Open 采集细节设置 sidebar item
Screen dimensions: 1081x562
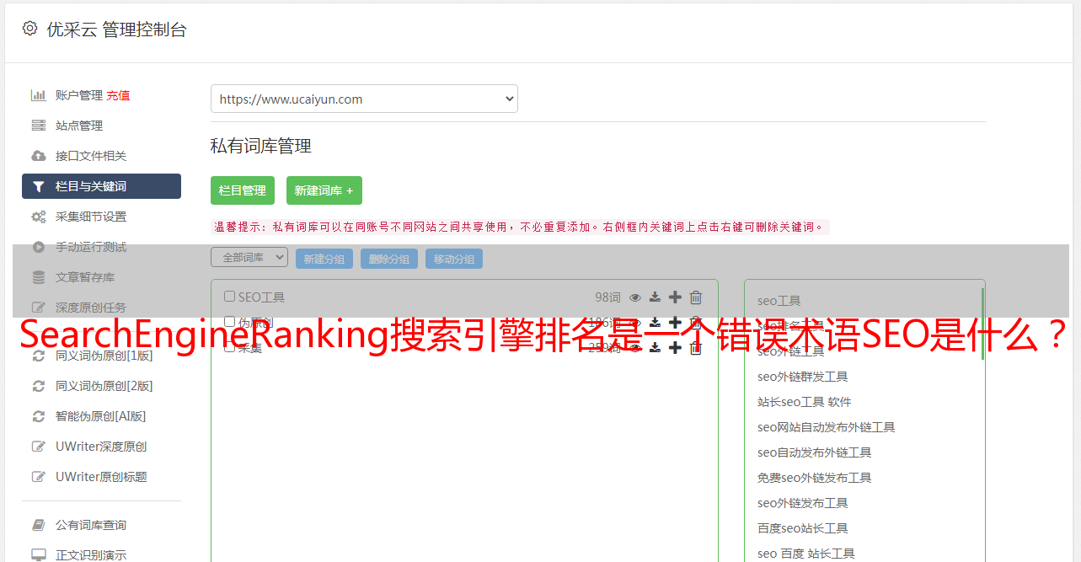91,217
